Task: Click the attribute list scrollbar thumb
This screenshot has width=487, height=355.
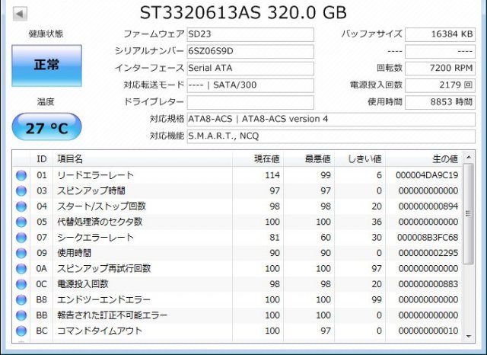Action: [x=469, y=213]
